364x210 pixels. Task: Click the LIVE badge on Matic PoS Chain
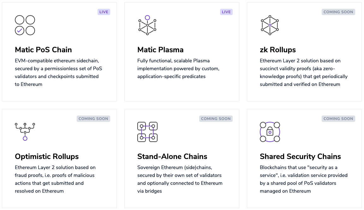tap(104, 12)
